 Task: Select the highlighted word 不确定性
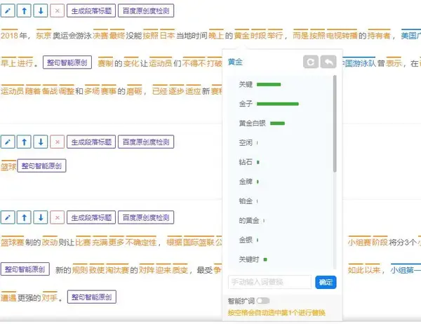click(141, 243)
